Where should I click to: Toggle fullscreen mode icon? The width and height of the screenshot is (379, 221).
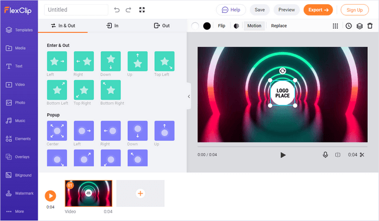click(142, 10)
